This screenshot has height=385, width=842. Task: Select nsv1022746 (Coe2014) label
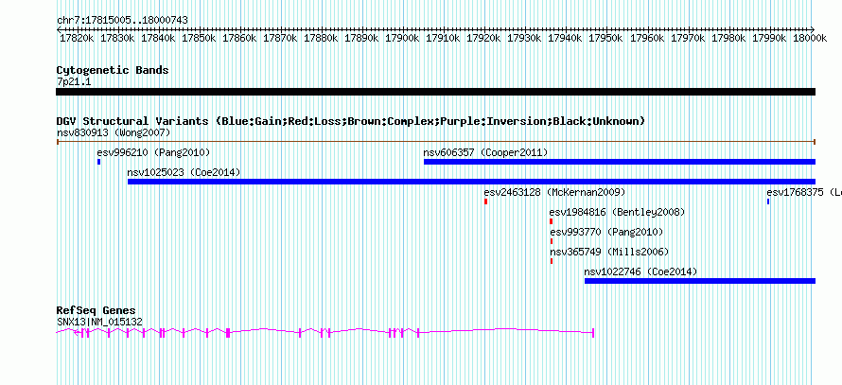(x=640, y=271)
